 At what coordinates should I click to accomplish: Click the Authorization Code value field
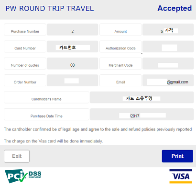[168, 47]
